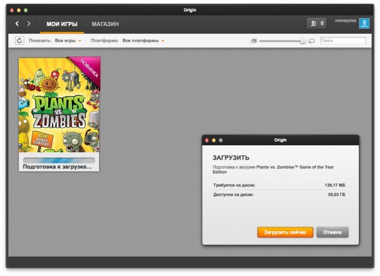Open the Все игры filter dropdown
The height and width of the screenshot is (276, 380).
point(68,40)
